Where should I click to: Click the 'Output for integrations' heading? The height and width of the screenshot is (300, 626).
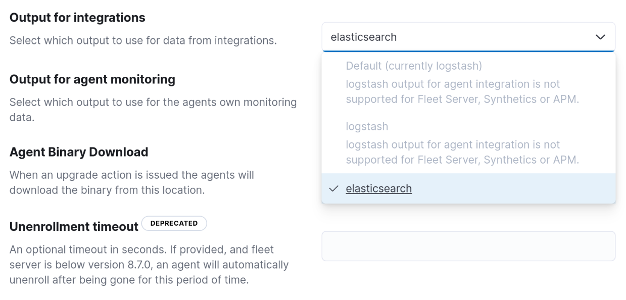(77, 18)
